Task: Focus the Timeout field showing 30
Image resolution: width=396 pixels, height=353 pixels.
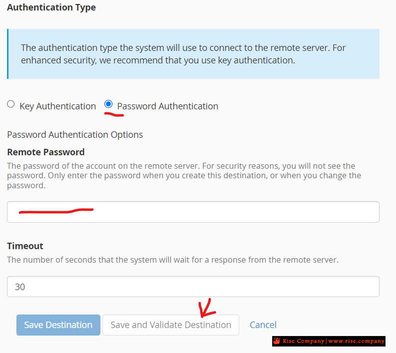Action: 193,287
